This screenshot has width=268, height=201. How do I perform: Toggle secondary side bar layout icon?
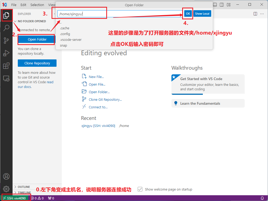[222, 5]
